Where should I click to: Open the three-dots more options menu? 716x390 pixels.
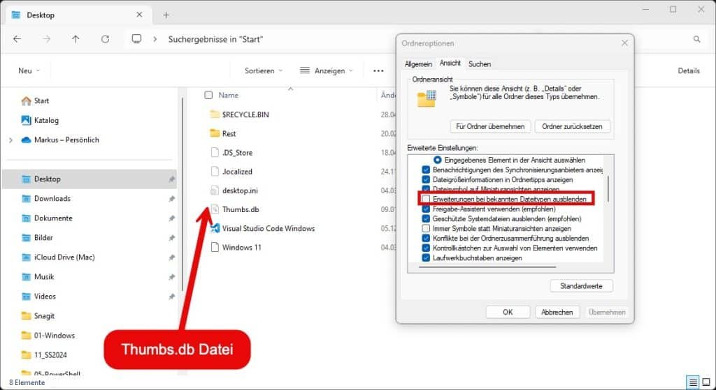pyautogui.click(x=378, y=70)
